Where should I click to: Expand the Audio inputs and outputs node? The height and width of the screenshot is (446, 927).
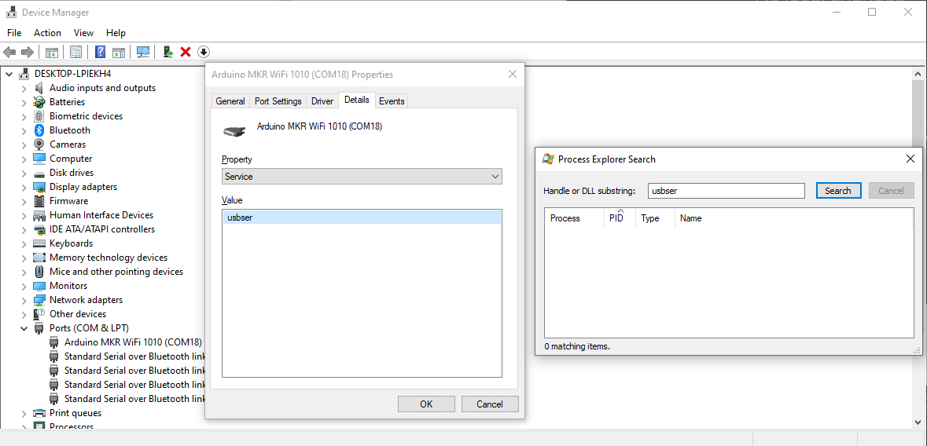pos(24,88)
